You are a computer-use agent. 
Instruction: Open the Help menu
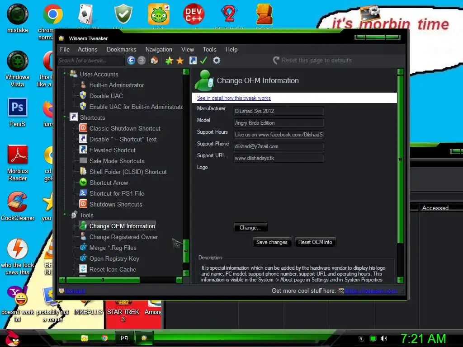[231, 50]
